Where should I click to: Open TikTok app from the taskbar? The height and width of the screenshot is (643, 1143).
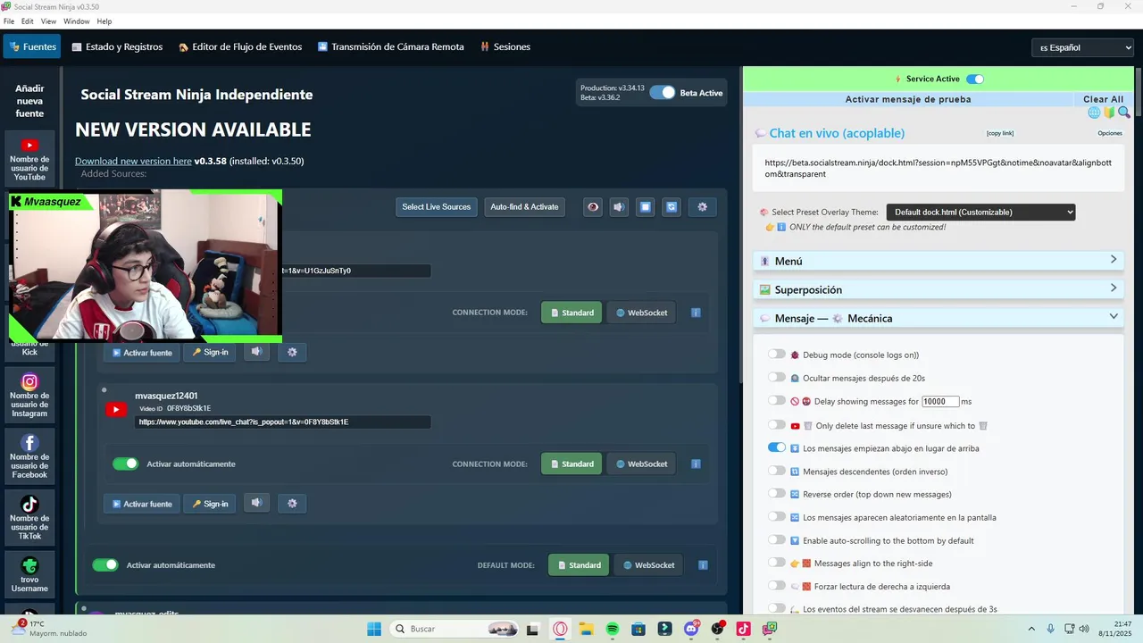point(743,629)
